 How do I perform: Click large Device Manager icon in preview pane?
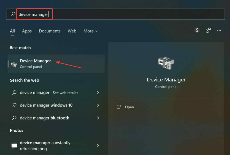click(x=166, y=63)
